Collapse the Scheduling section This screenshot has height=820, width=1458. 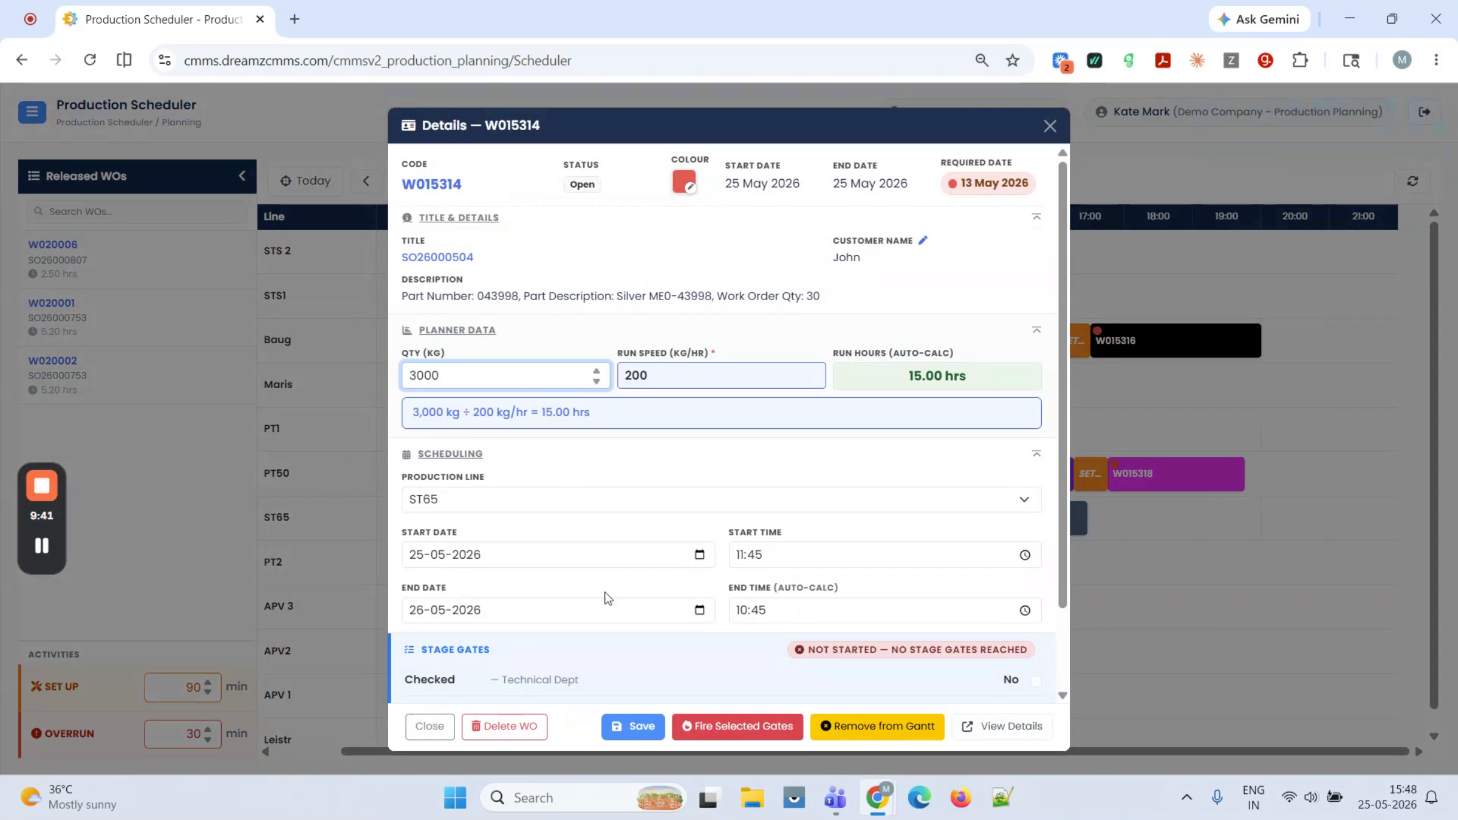1036,454
